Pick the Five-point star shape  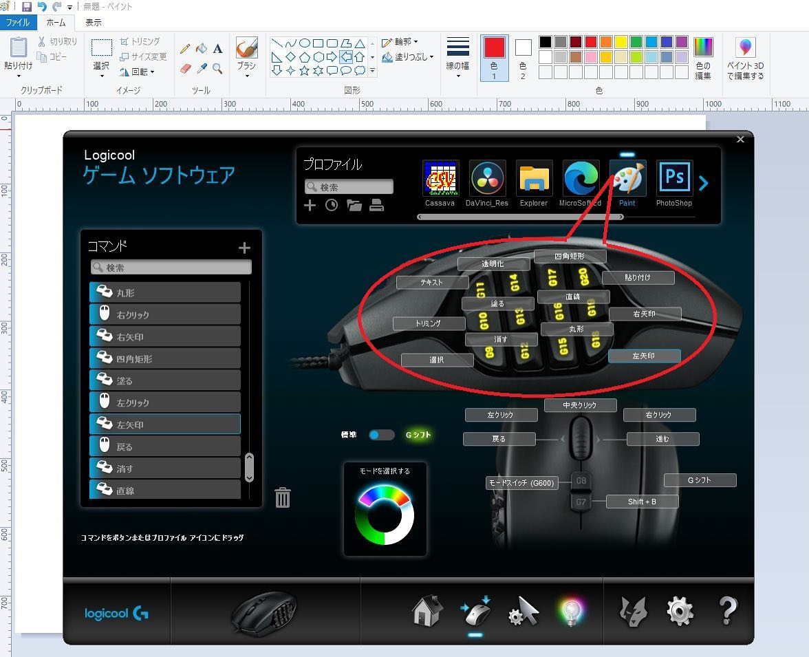coord(304,71)
